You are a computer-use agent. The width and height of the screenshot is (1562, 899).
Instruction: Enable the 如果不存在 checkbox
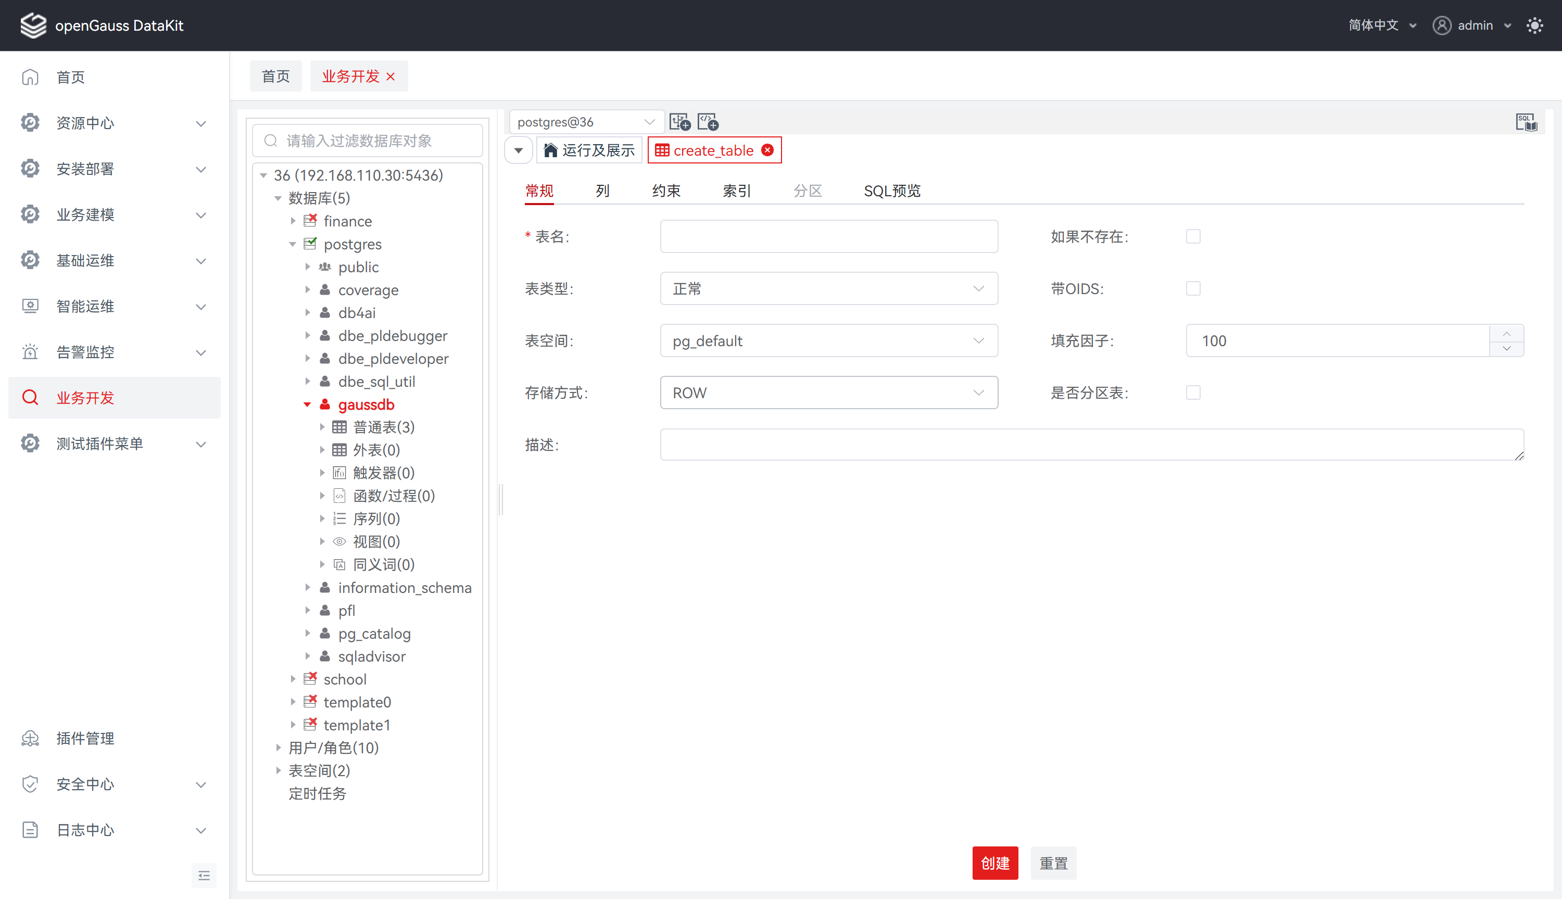click(1193, 236)
